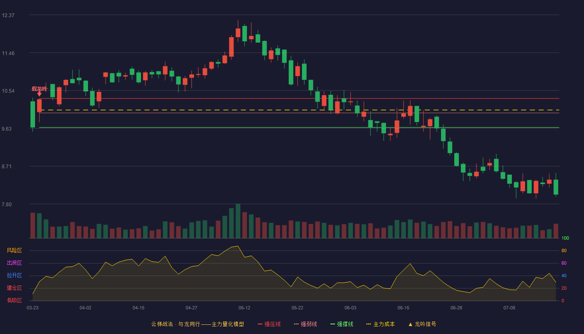Screen dimensions: 584x334
Task: Select the 风险区 zone label
Action: [14, 250]
